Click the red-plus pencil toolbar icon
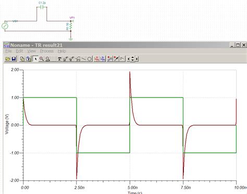This screenshot has height=194, width=247. (x=116, y=59)
